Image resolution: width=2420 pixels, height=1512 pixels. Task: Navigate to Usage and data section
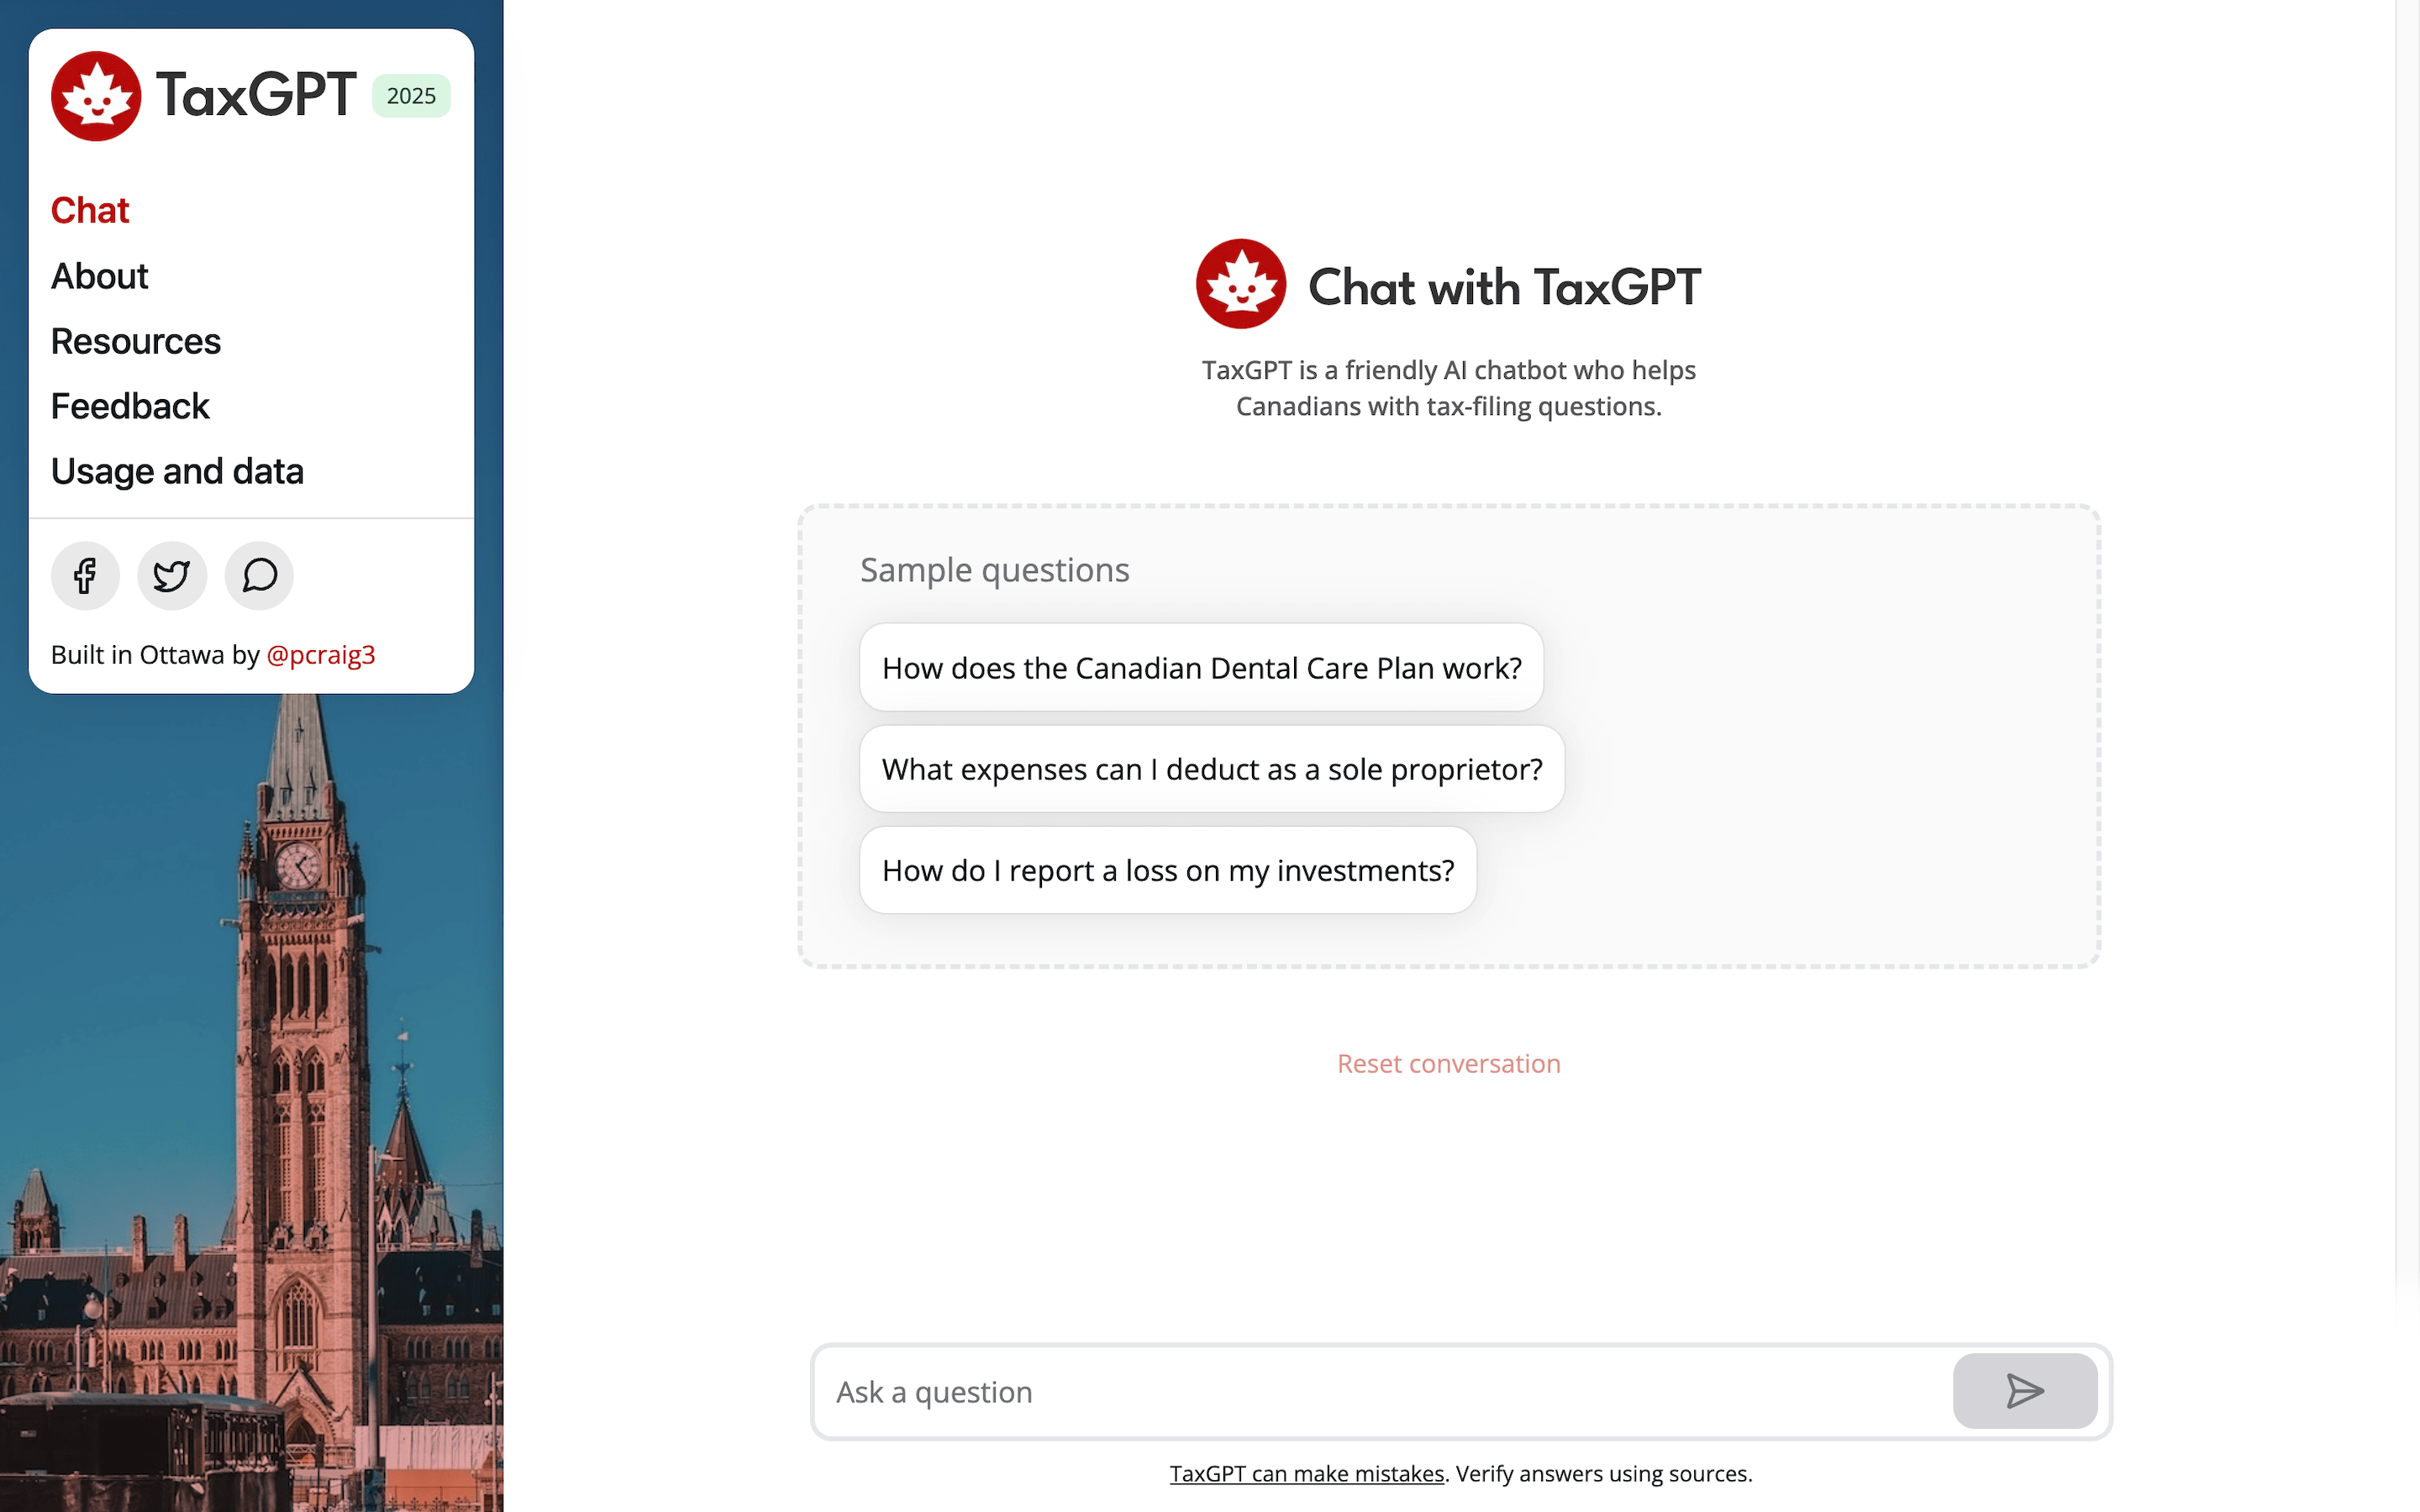(x=177, y=470)
